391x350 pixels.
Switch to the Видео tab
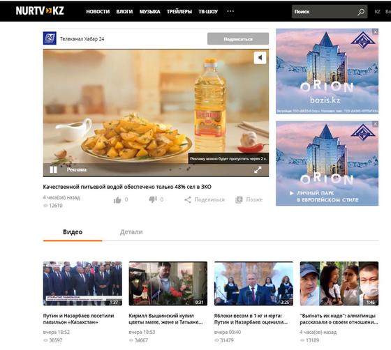[73, 232]
